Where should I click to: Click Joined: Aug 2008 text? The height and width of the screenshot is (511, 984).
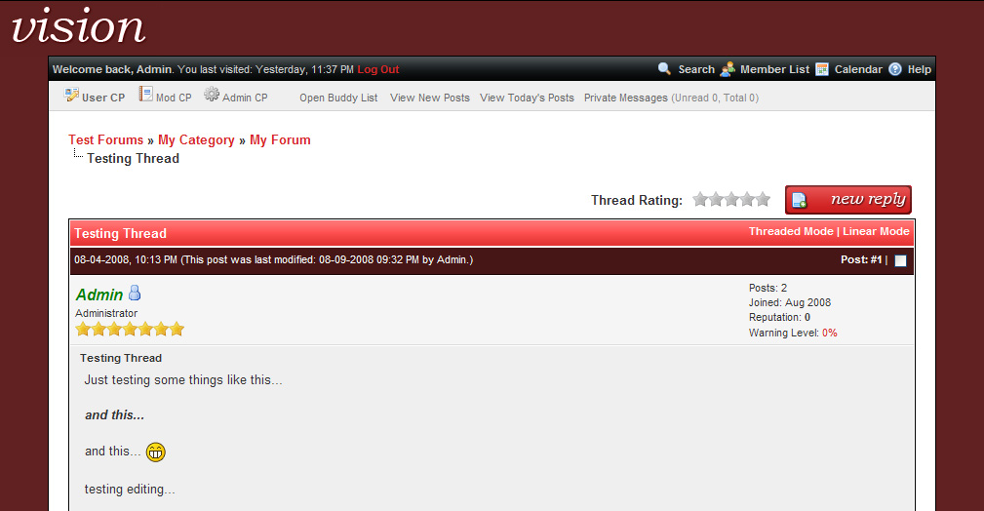point(790,302)
